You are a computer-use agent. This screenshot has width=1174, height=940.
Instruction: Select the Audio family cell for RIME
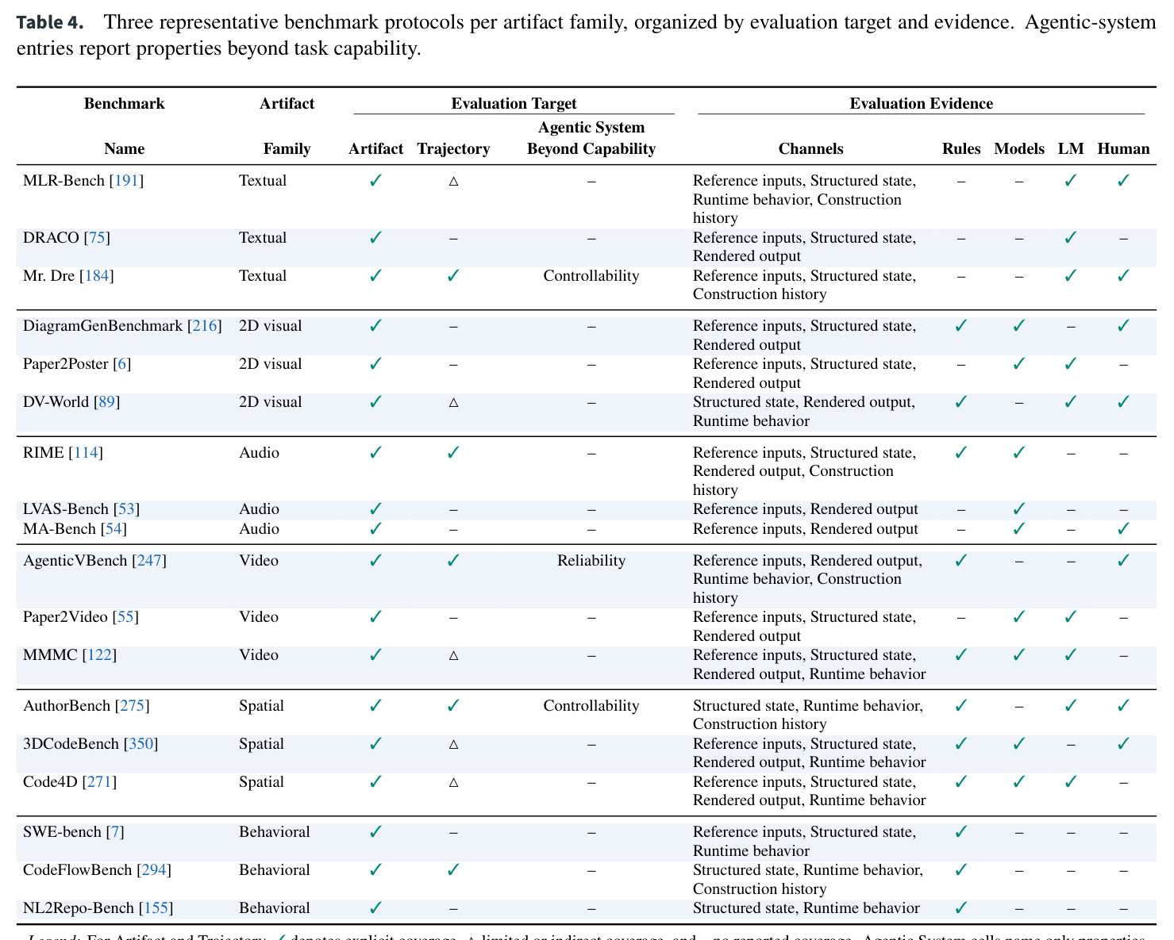[x=259, y=453]
